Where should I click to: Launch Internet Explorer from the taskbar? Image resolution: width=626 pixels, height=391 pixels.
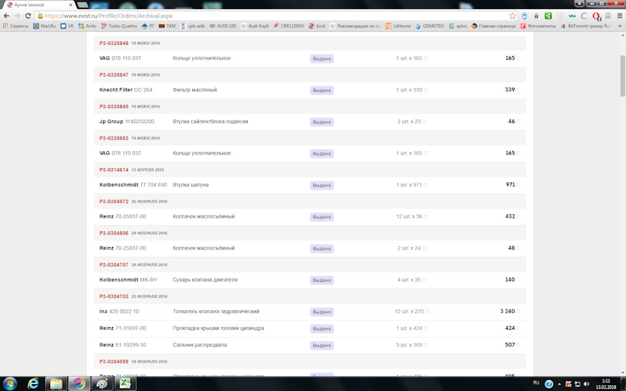click(x=33, y=383)
